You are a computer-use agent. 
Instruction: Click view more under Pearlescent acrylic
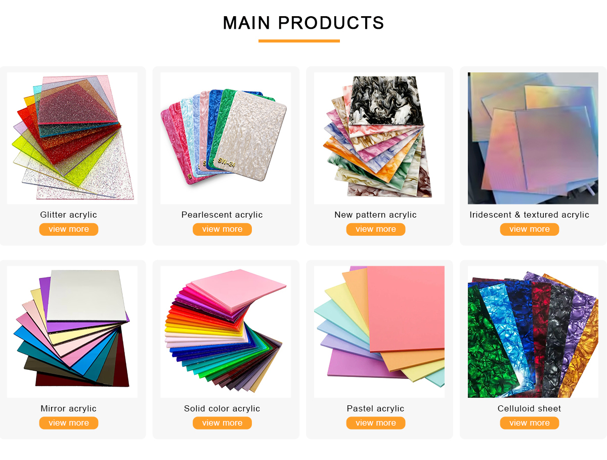click(x=222, y=229)
